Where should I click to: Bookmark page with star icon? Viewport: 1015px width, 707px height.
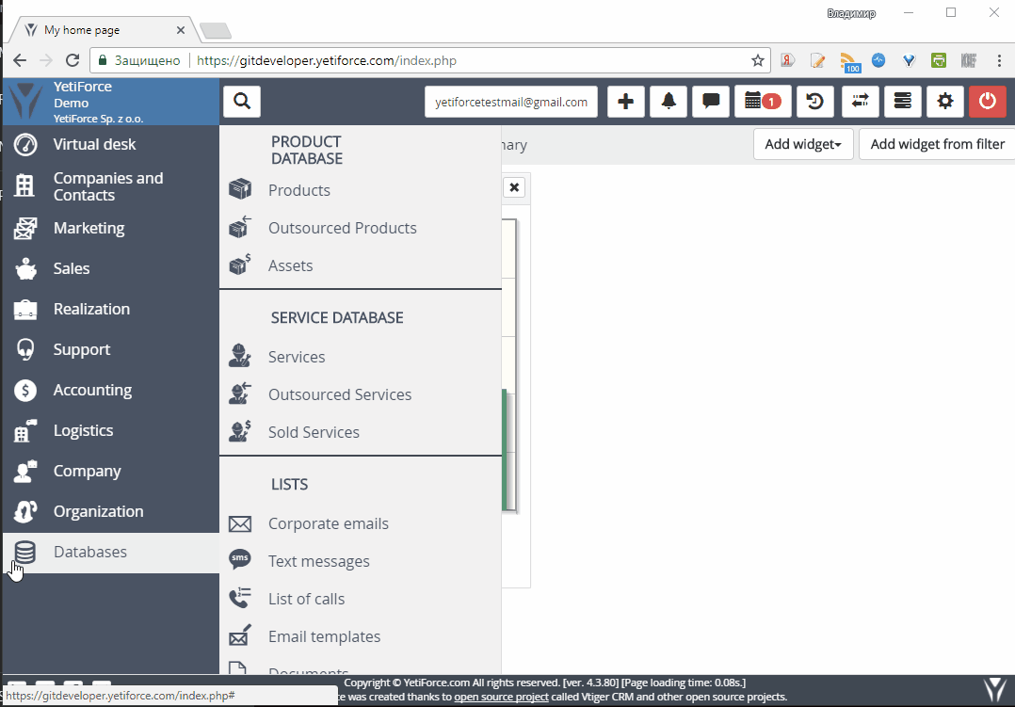757,60
